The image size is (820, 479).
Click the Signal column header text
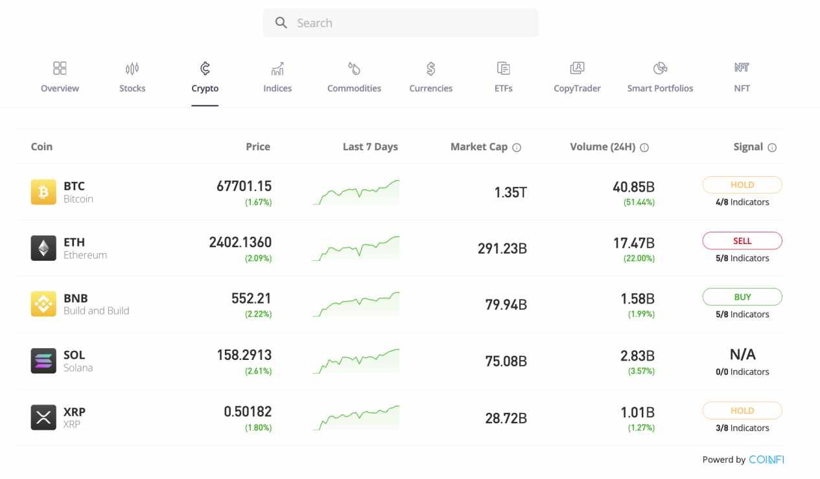pyautogui.click(x=748, y=147)
